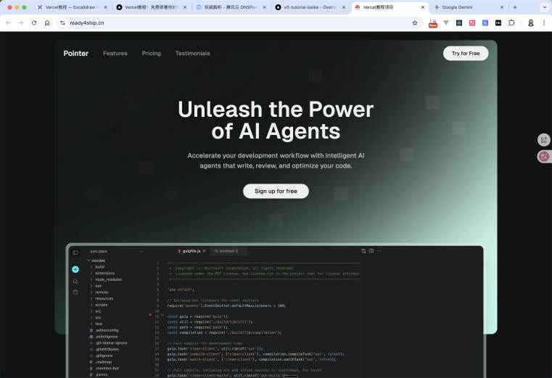Screen dimensions: 552x378
Task: Focus the address bar showing ready4ship.cn
Action: tap(218, 22)
